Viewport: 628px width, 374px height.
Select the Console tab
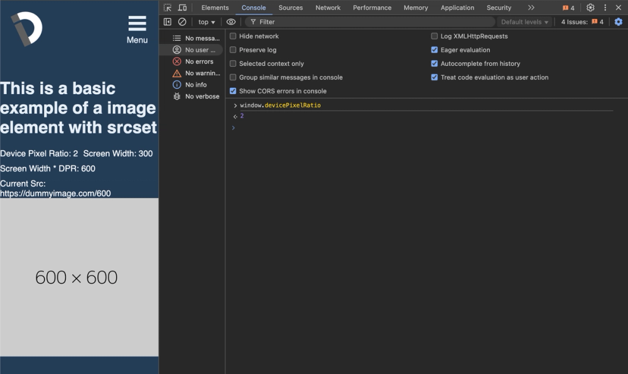(x=254, y=8)
